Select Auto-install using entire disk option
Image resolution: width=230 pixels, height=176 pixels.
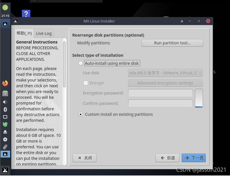point(109,63)
